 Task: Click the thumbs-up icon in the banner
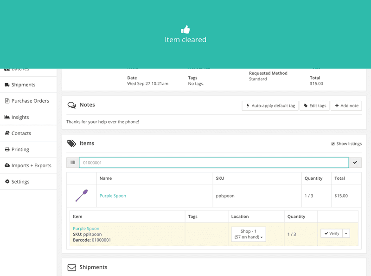click(185, 30)
